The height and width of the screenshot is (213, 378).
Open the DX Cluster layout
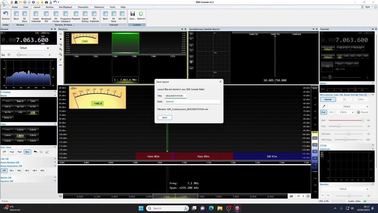tap(56, 16)
